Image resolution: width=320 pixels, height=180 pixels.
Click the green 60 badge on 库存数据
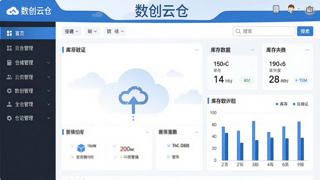(247, 80)
